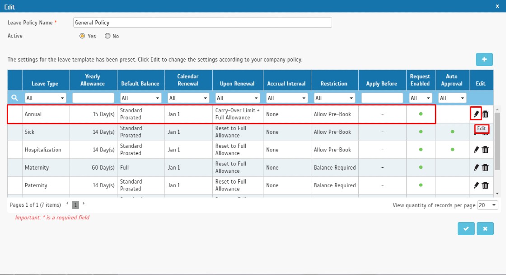Cancel with the bottom X button

485,228
